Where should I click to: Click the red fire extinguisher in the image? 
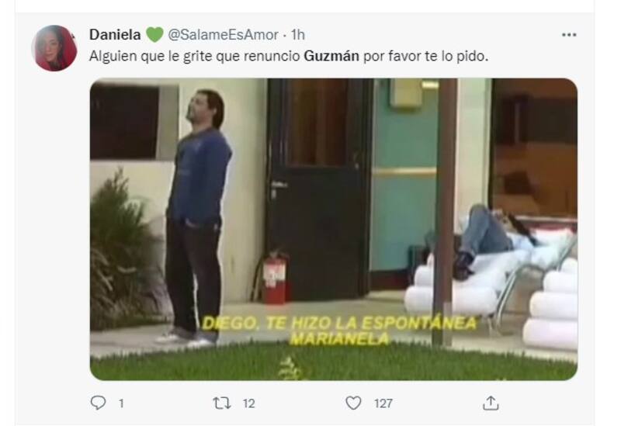[x=275, y=277]
